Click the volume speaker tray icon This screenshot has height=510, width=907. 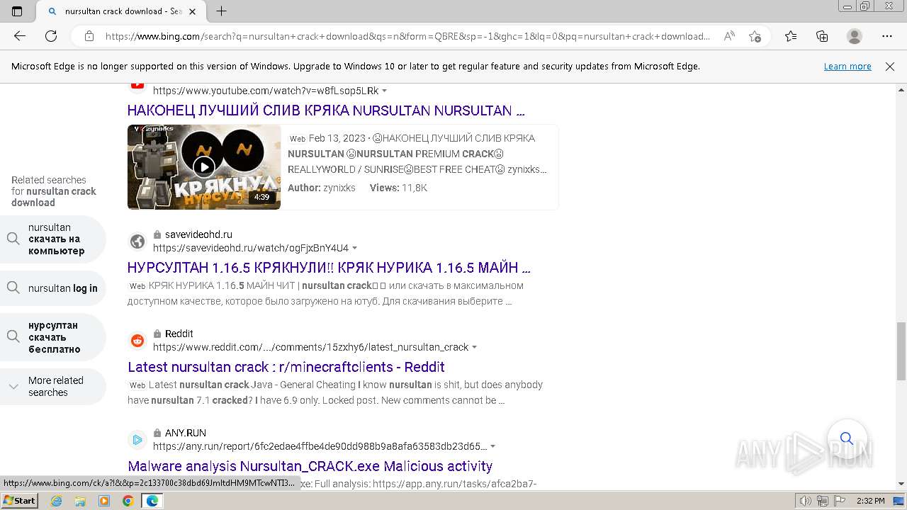tap(806, 501)
